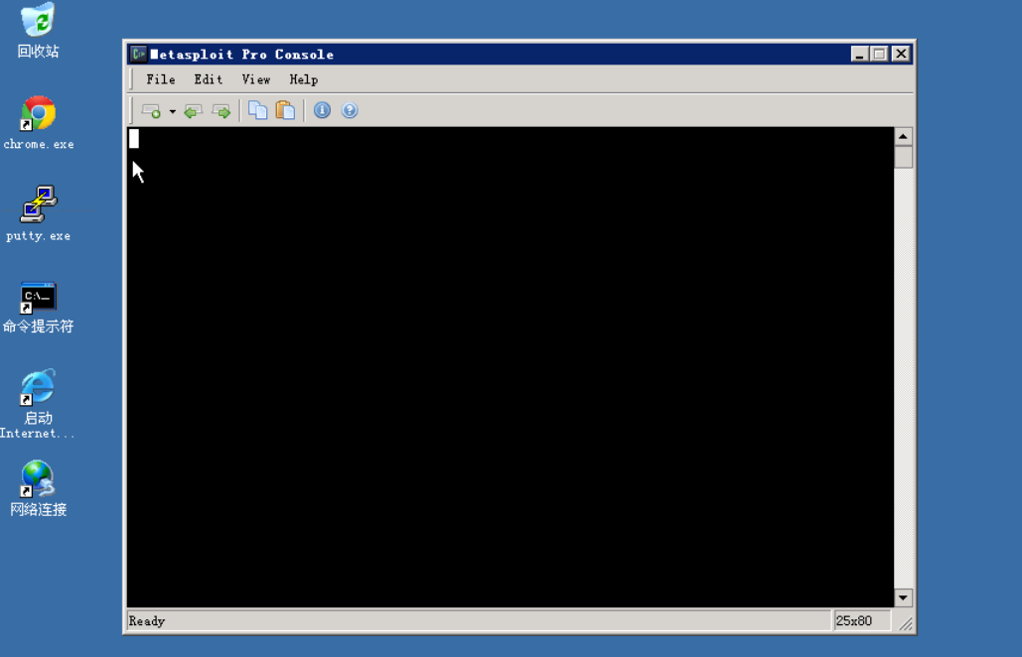Screen dimensions: 1022x657
Task: Select the Command Prompt desktop shortcut
Action: (x=38, y=308)
